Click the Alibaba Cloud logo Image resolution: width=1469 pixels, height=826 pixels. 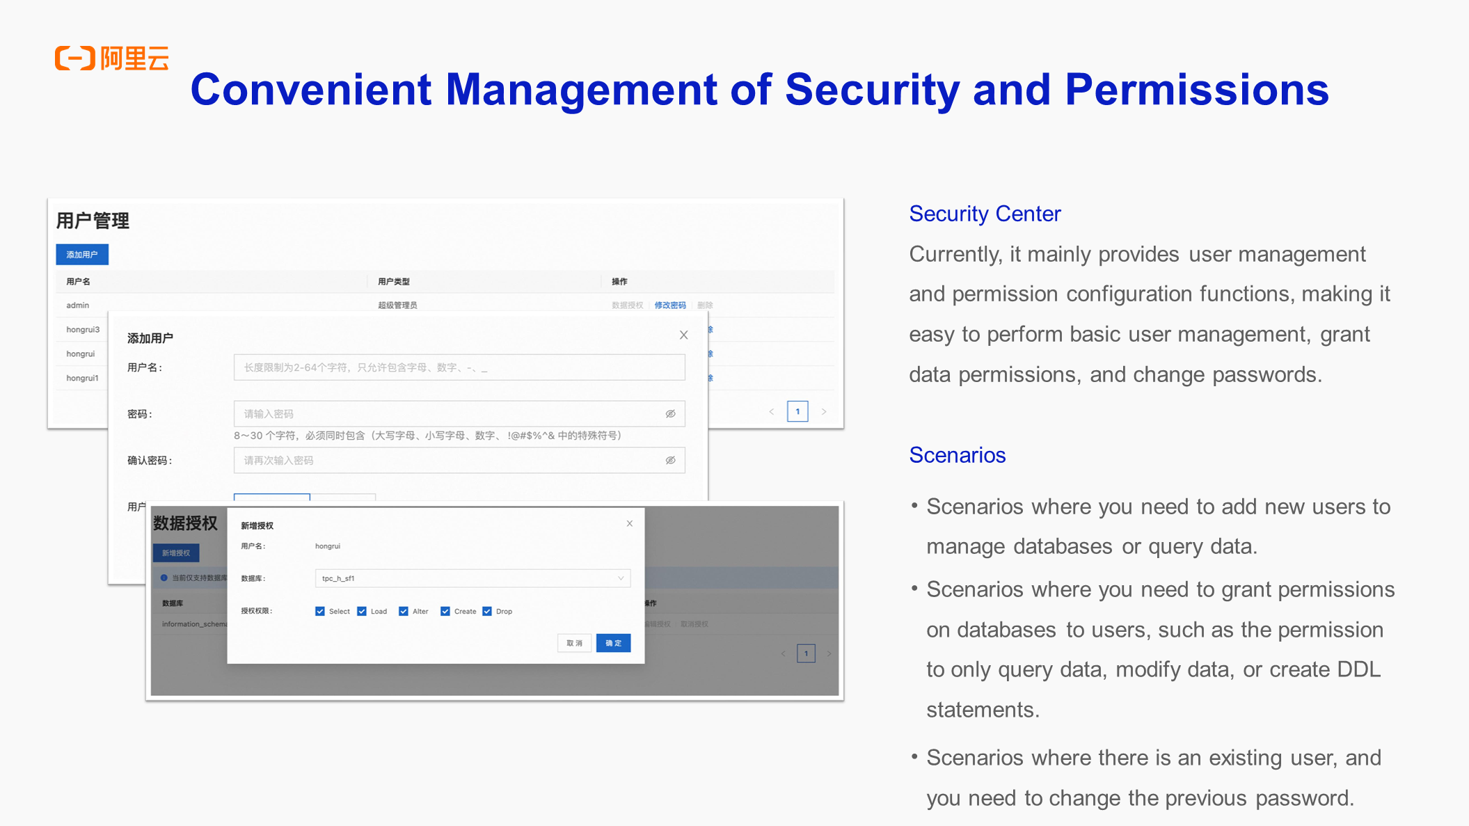pos(112,58)
